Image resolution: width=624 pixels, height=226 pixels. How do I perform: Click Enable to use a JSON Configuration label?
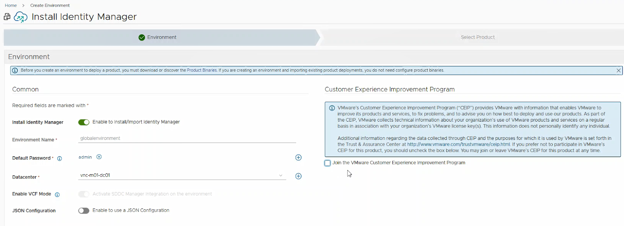[131, 210]
